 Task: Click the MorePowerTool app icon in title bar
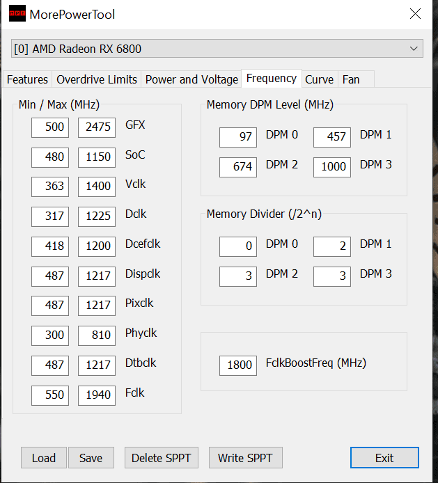tap(18, 14)
